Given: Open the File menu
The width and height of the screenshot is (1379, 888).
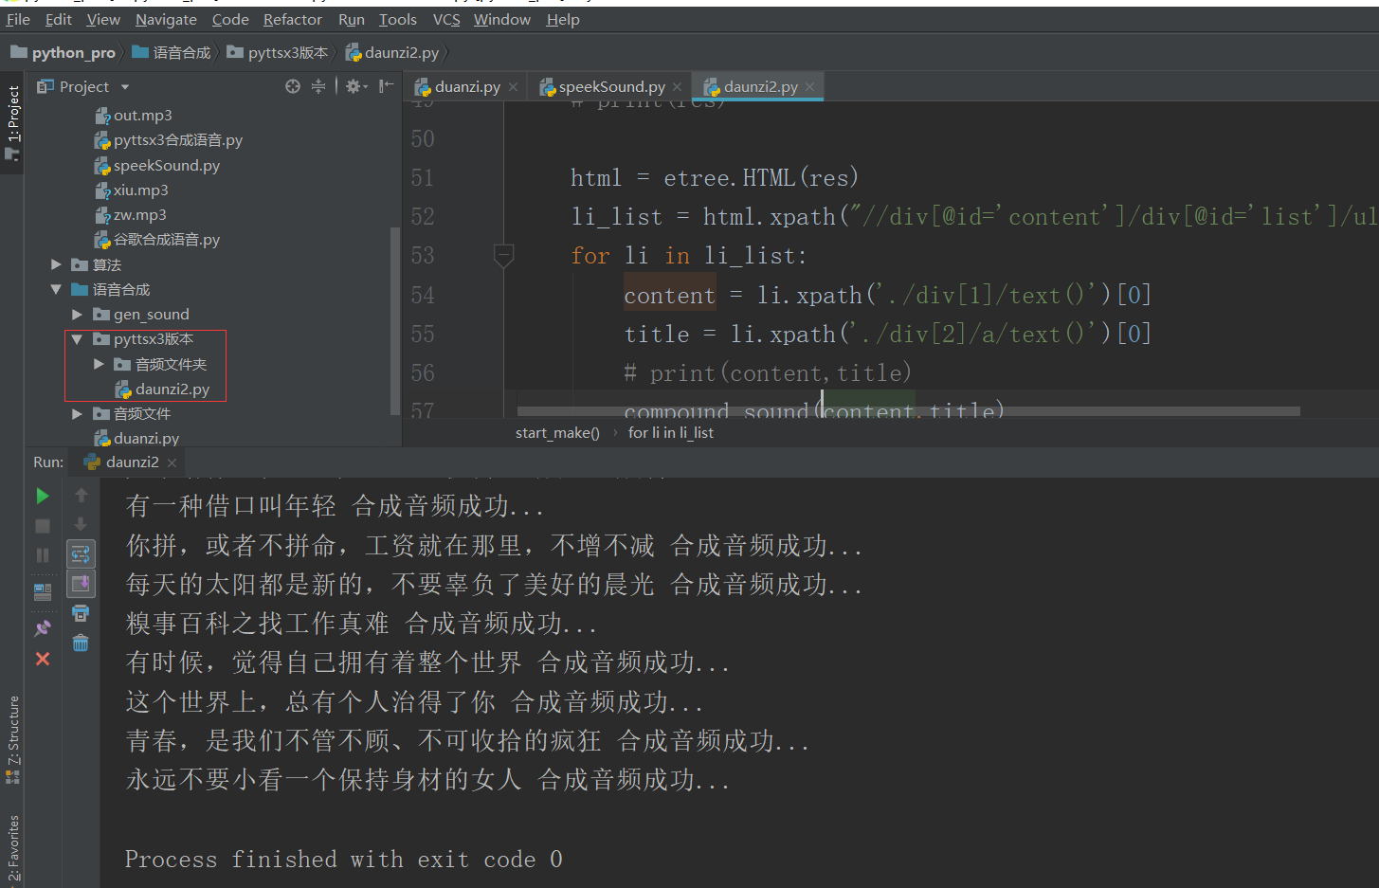Looking at the screenshot, I should click(x=18, y=19).
